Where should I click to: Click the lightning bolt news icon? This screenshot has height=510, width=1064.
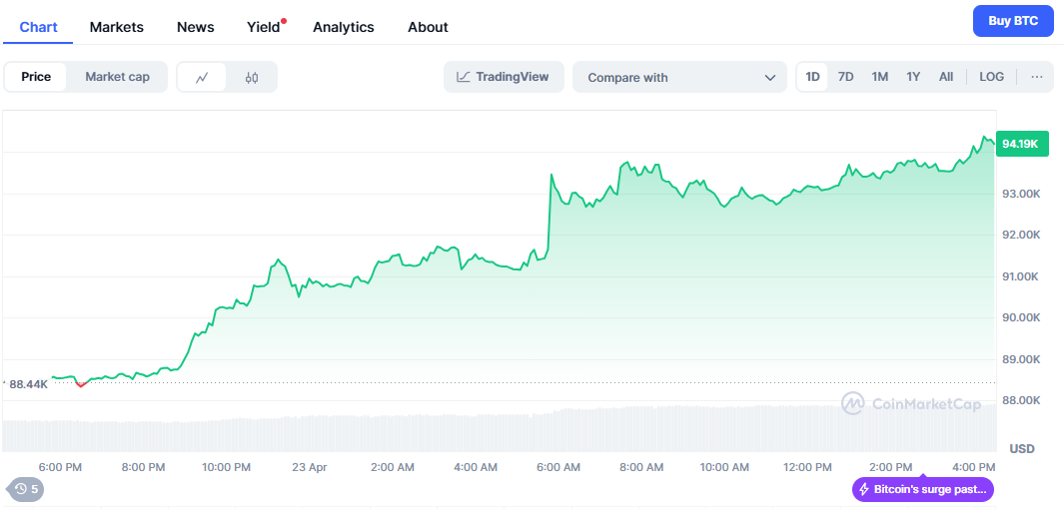tap(864, 489)
